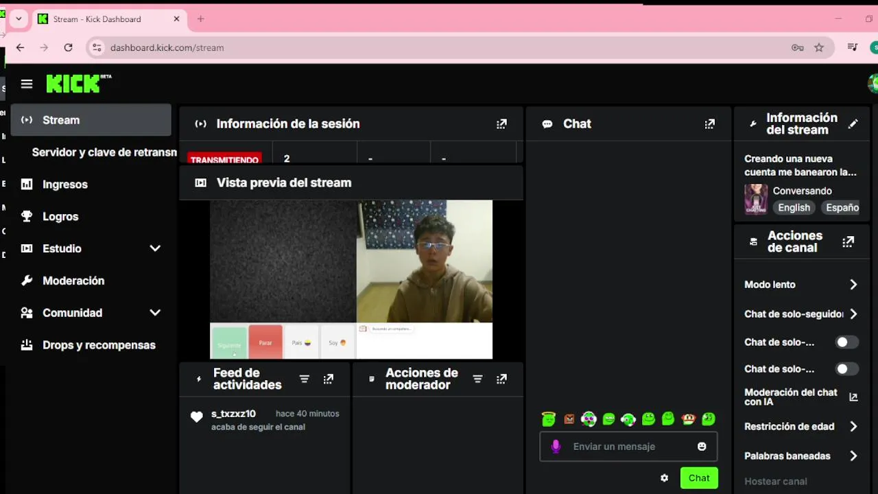Select the mushroom emote
The height and width of the screenshot is (494, 878).
pos(689,419)
